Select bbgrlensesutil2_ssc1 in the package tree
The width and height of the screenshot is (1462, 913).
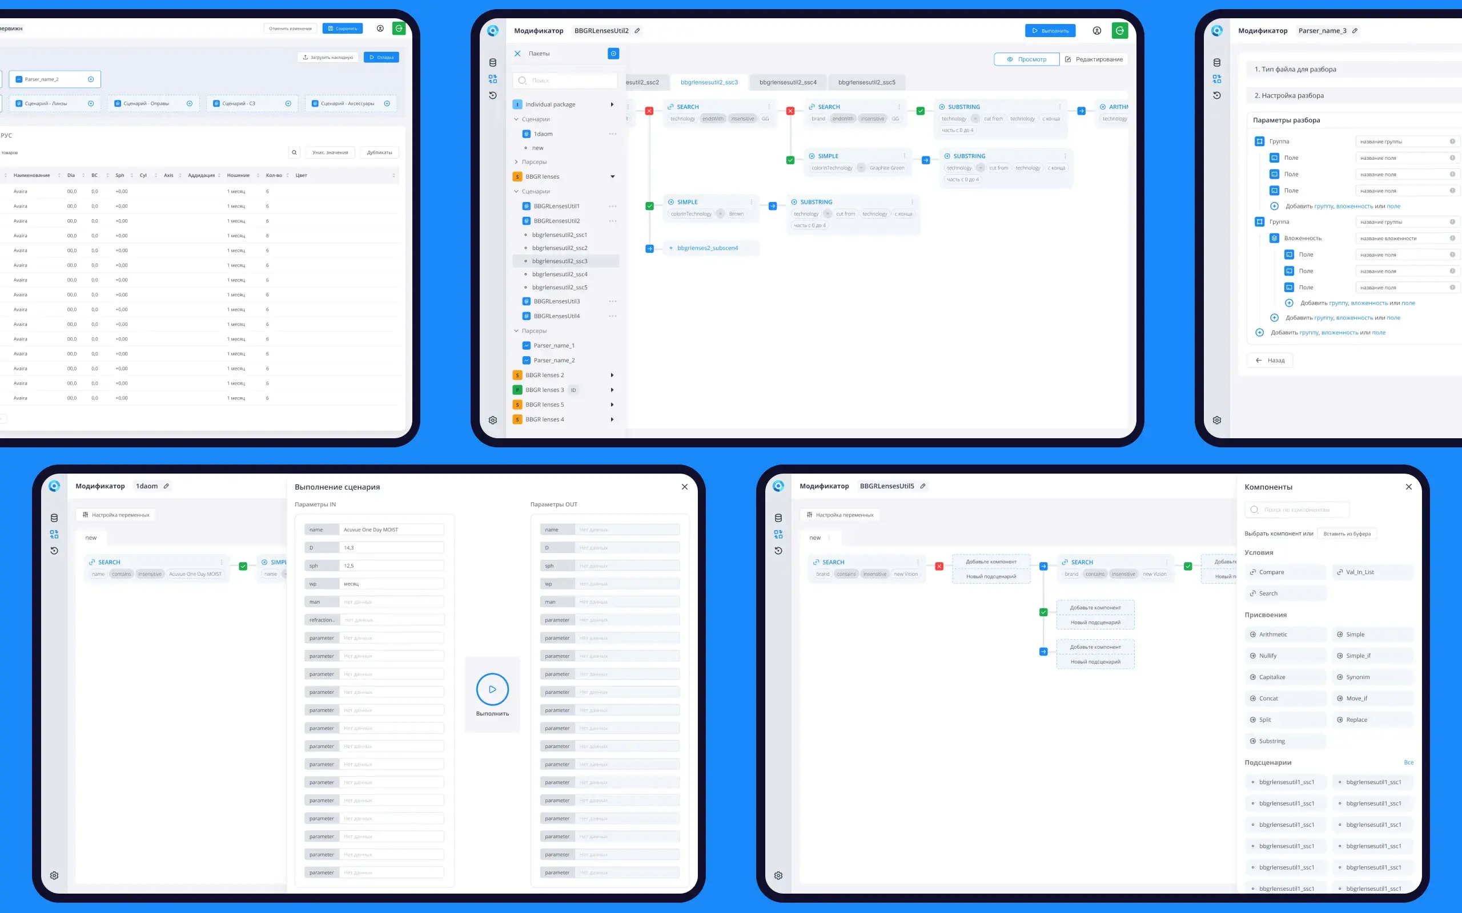(x=560, y=235)
